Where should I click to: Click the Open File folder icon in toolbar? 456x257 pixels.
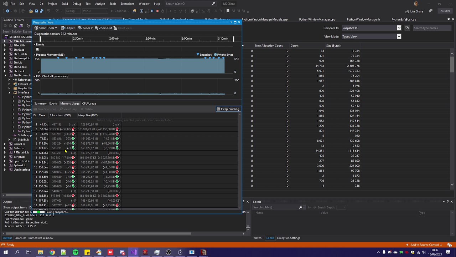point(31,11)
